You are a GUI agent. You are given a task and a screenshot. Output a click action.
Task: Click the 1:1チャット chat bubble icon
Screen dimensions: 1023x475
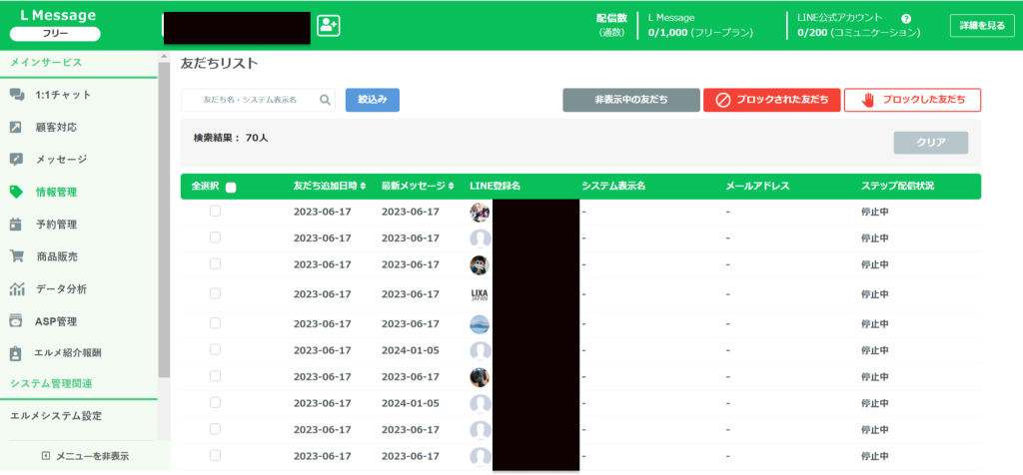coord(17,95)
